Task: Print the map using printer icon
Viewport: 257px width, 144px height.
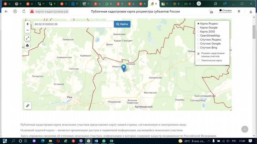Action: pyautogui.click(x=27, y=46)
